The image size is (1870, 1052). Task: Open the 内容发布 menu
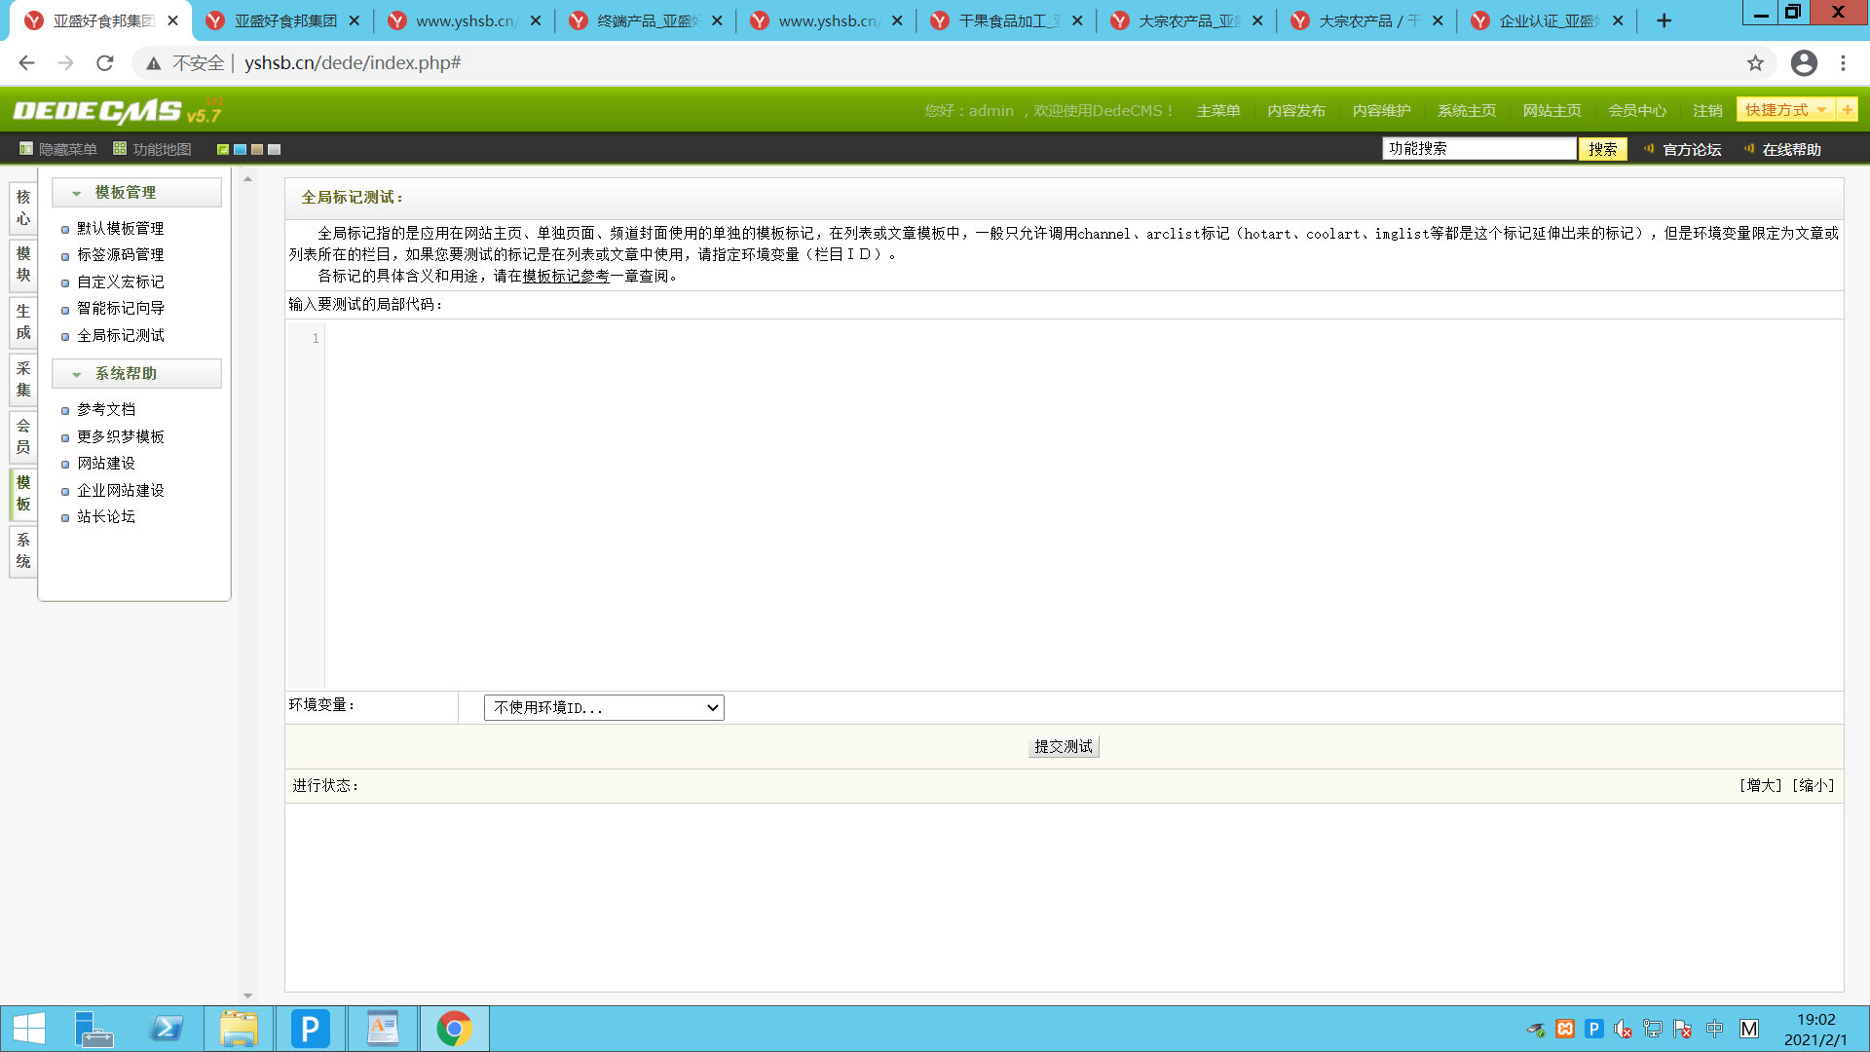tap(1295, 110)
